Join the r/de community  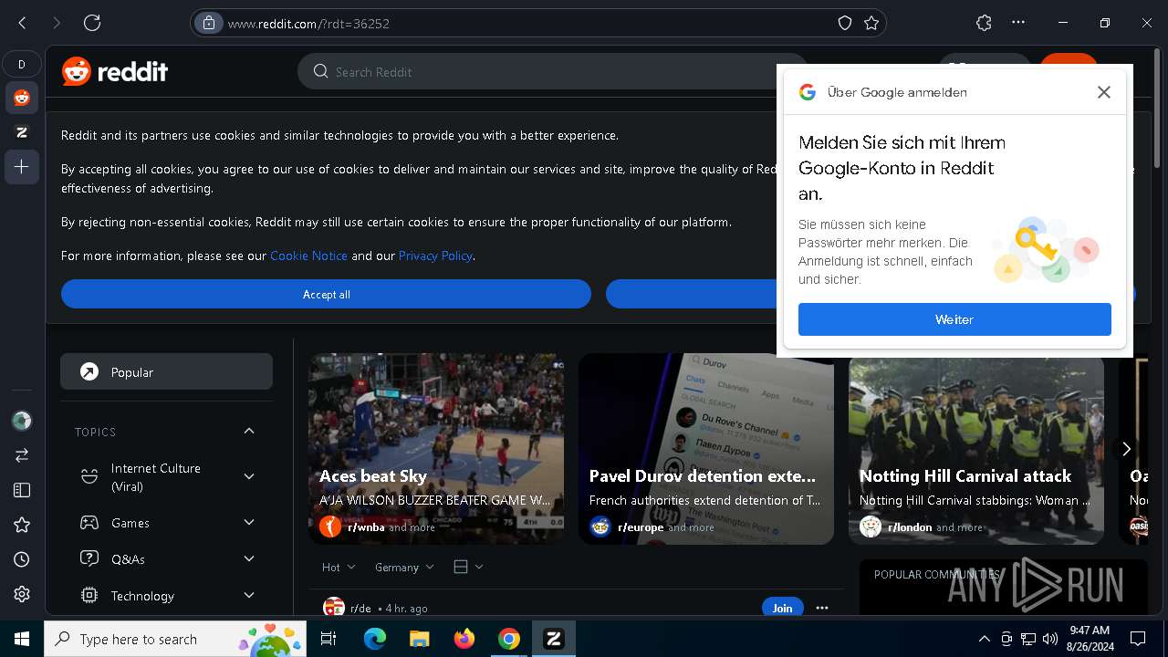tap(782, 608)
